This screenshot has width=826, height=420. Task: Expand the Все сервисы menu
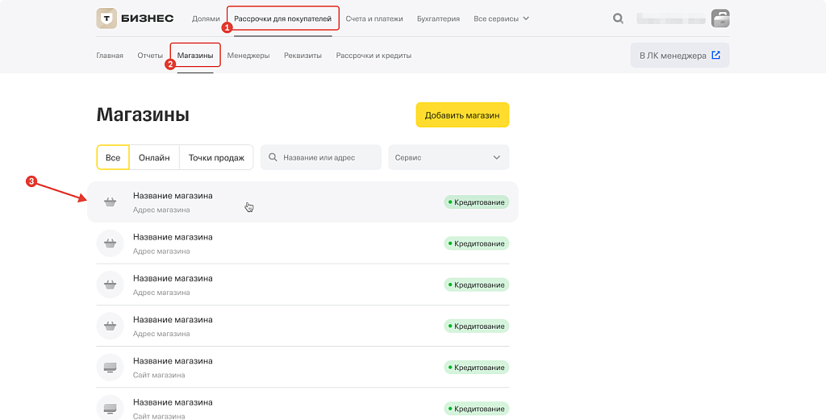click(501, 18)
